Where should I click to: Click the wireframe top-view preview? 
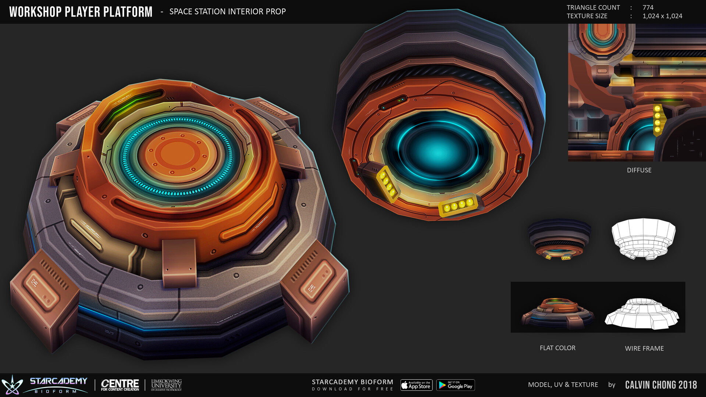642,314
